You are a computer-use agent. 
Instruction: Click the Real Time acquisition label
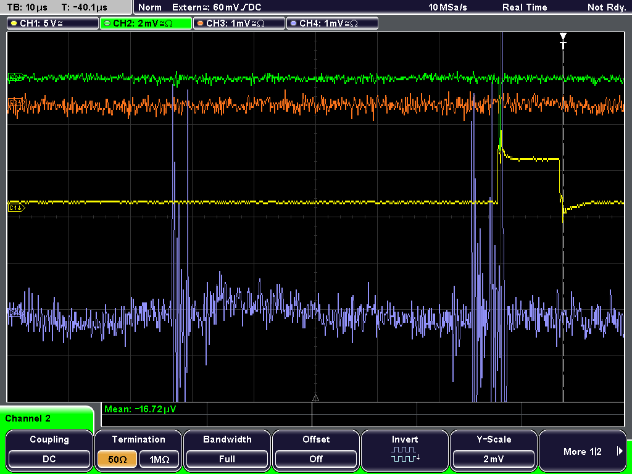coord(525,7)
